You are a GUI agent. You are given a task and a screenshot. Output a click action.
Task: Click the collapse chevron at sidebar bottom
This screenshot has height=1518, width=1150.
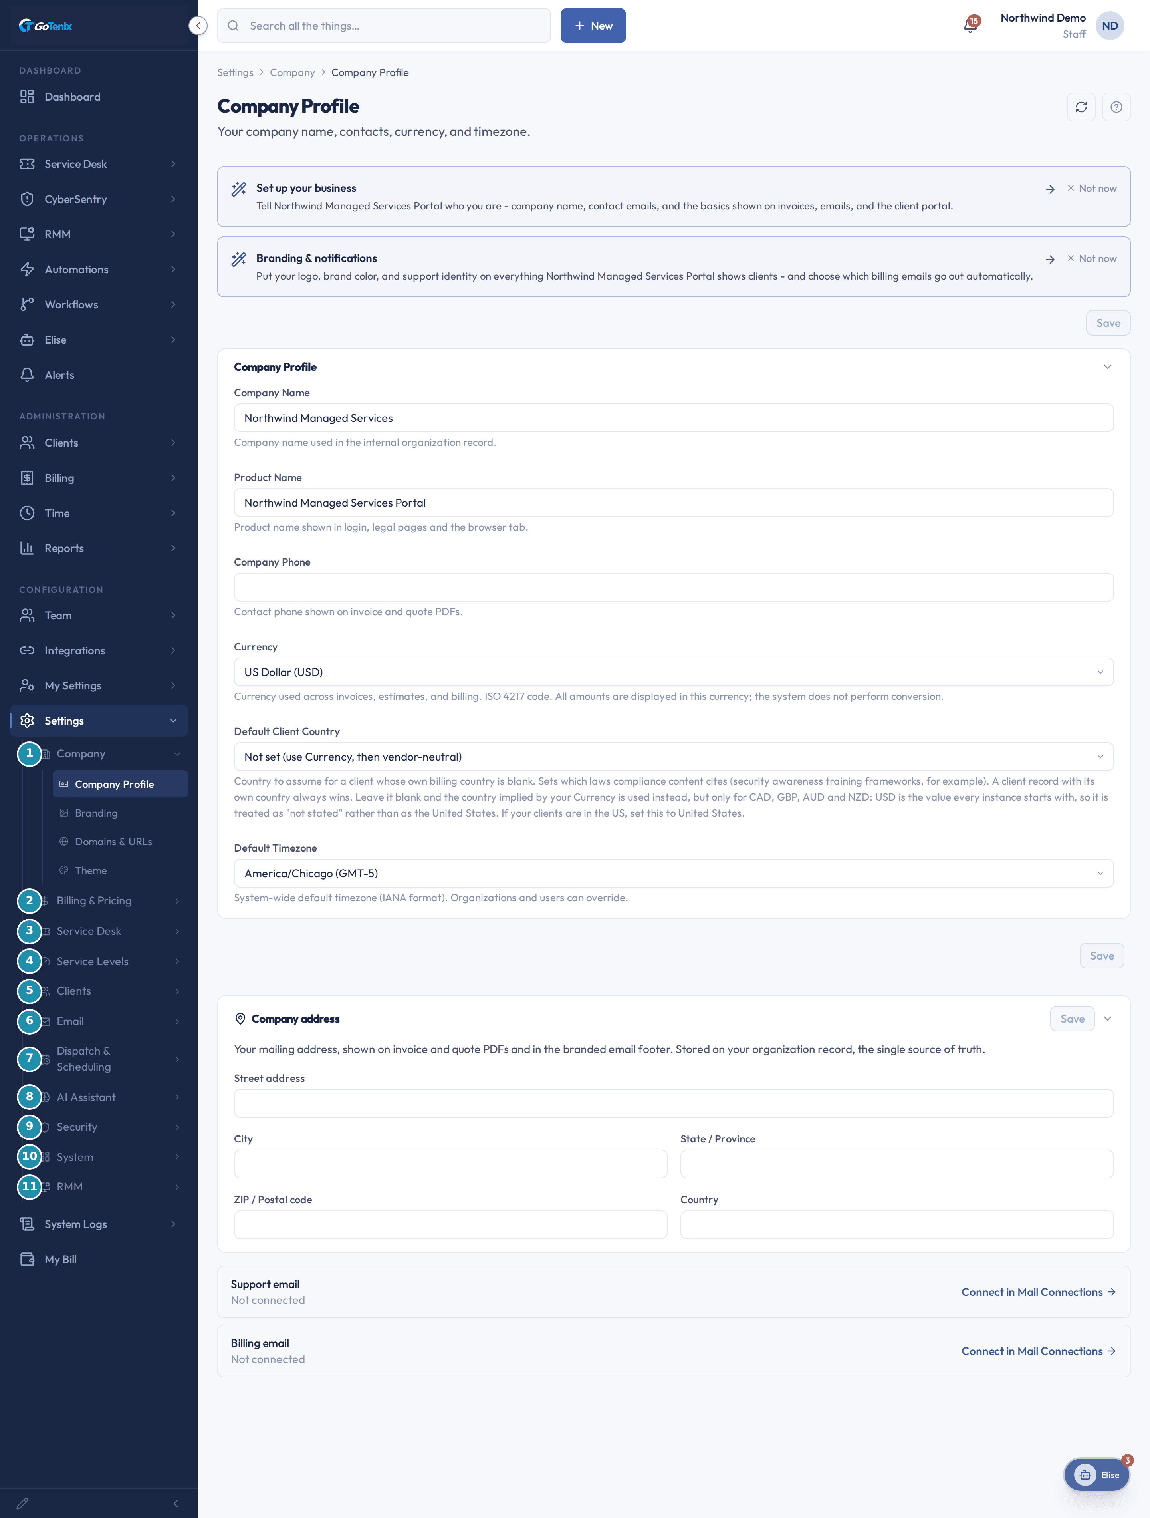coord(176,1504)
